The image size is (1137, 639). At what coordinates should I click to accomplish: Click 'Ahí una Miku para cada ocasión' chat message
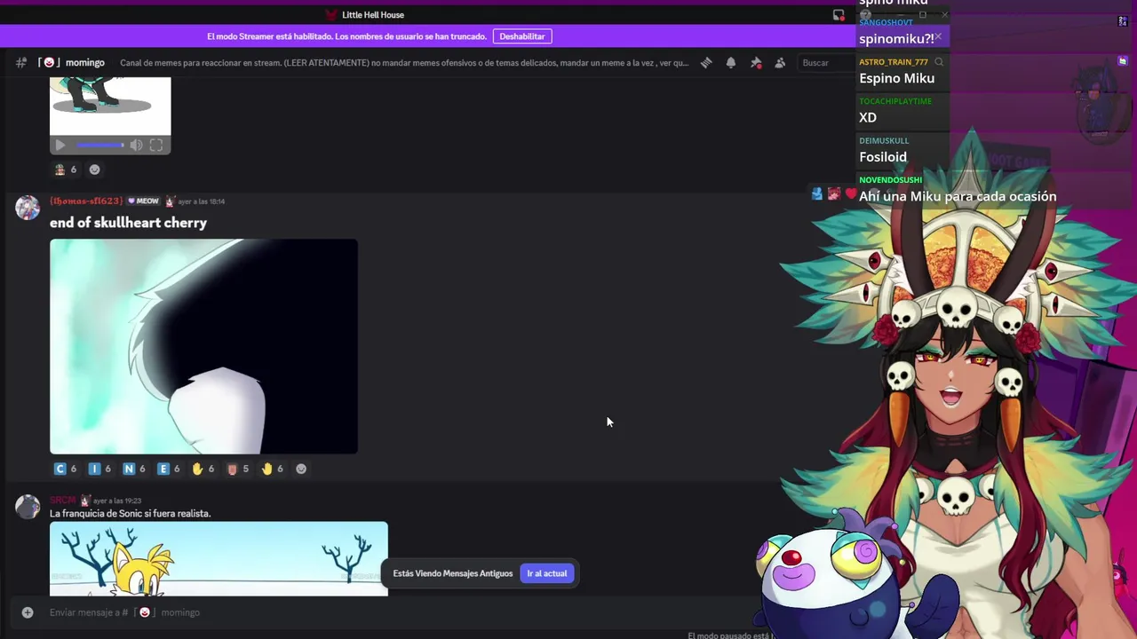pyautogui.click(x=958, y=196)
